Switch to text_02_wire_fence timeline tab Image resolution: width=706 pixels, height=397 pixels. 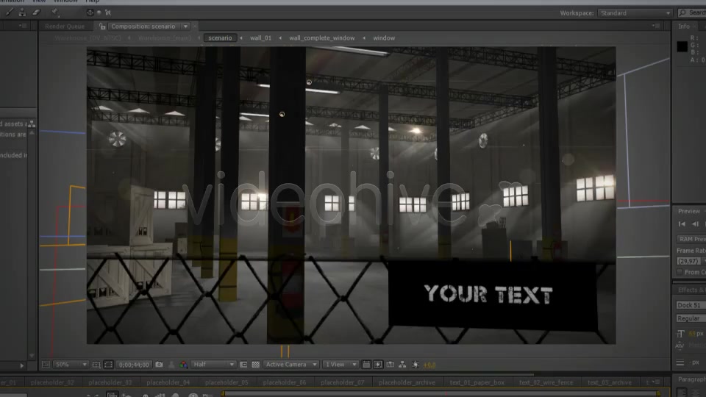coord(546,382)
